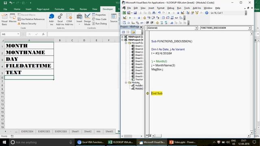The image size is (260, 146).
Task: Open the Excel File tab
Action: [5, 9]
